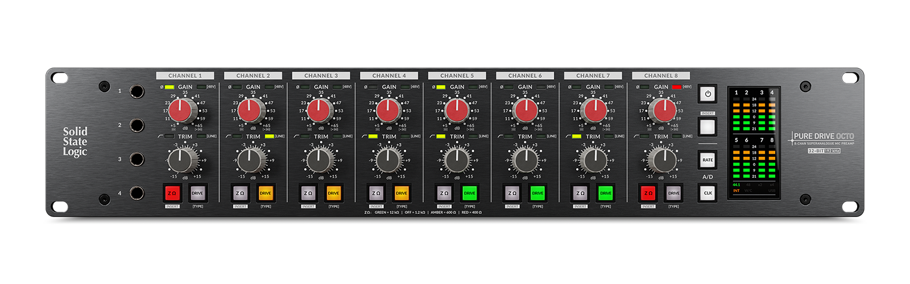Click front input jack 2
The width and height of the screenshot is (910, 284).
tap(136, 125)
